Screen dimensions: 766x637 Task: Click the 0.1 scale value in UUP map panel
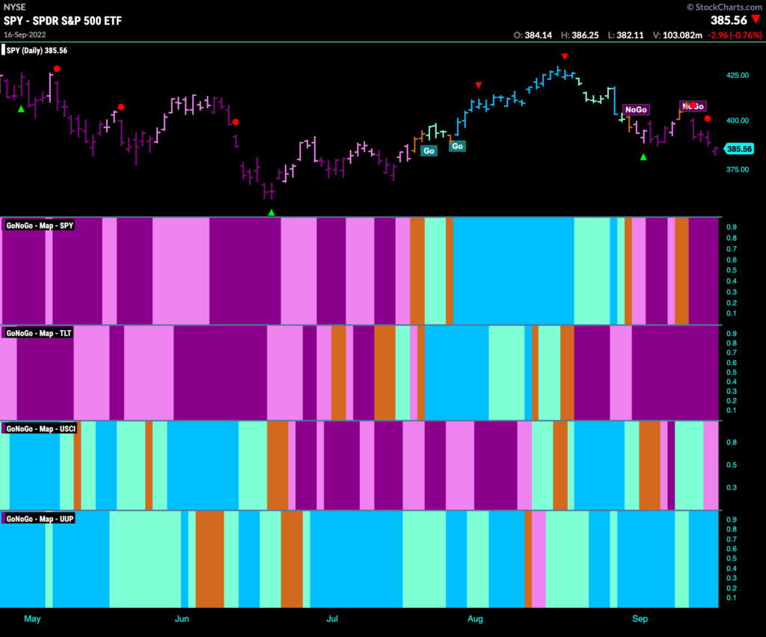point(732,598)
